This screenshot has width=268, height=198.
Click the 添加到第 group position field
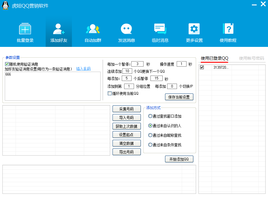pos(129,86)
